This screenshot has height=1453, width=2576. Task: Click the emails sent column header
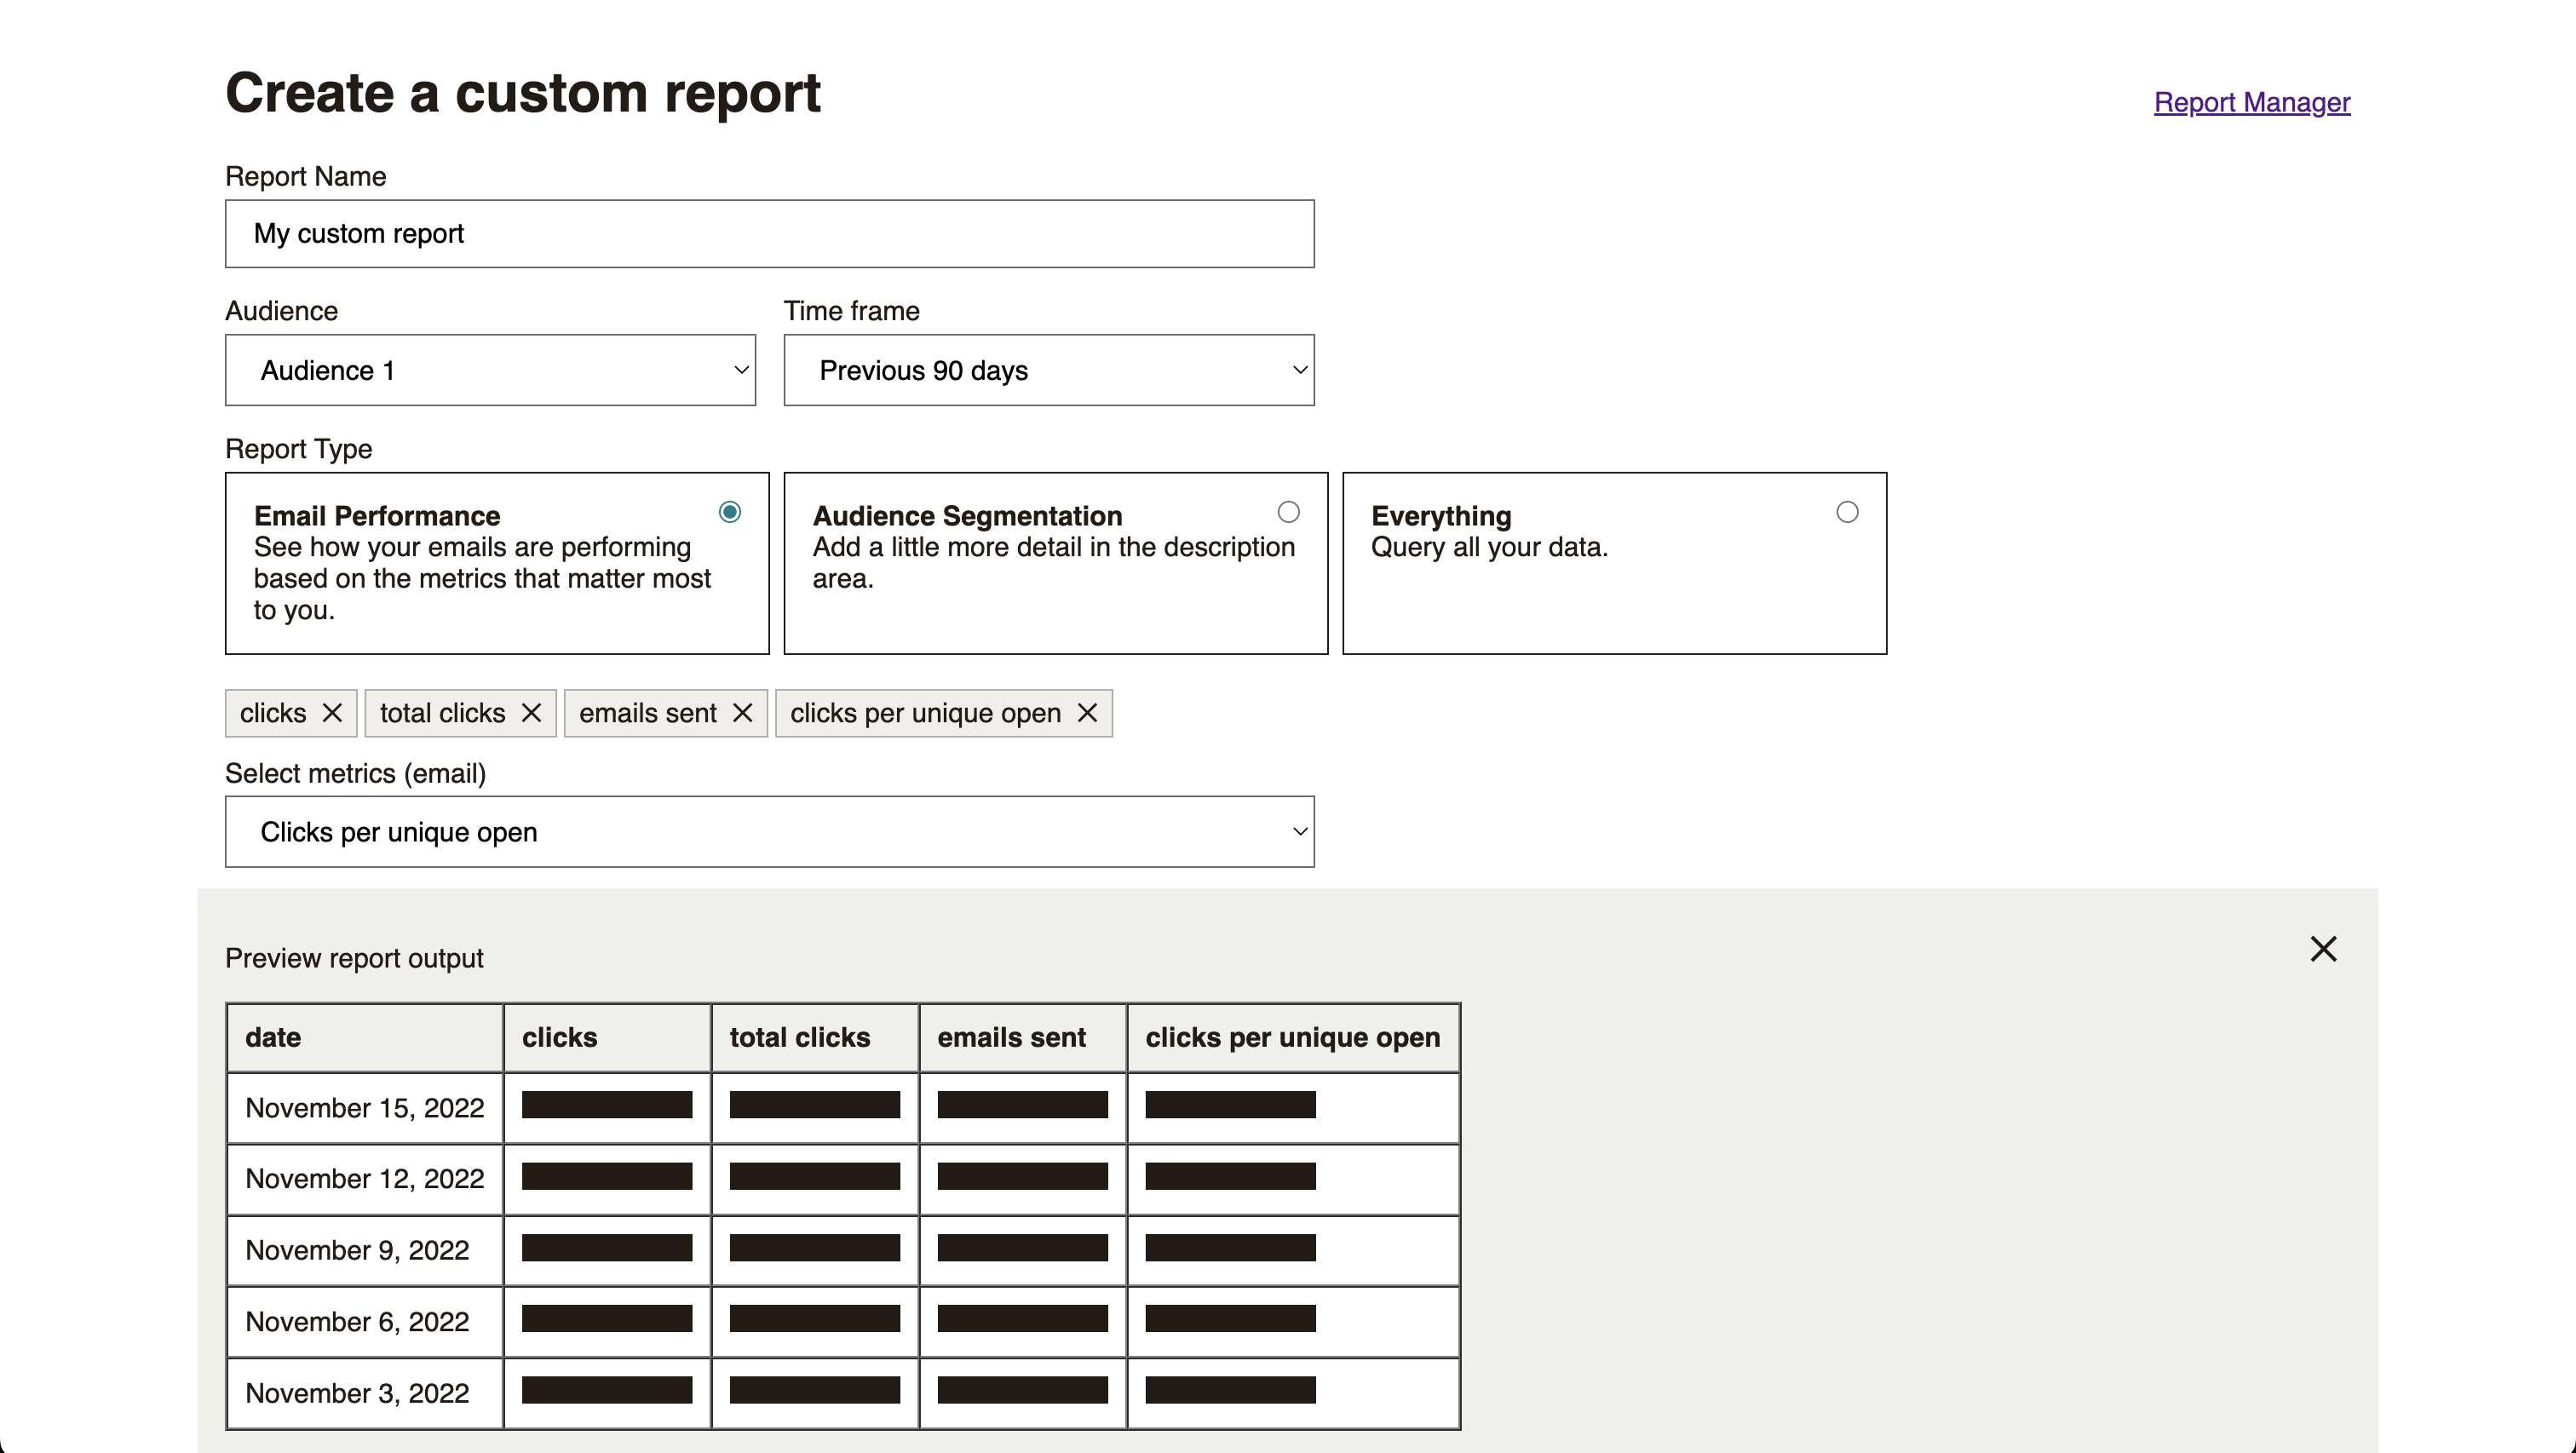pos(1023,1038)
